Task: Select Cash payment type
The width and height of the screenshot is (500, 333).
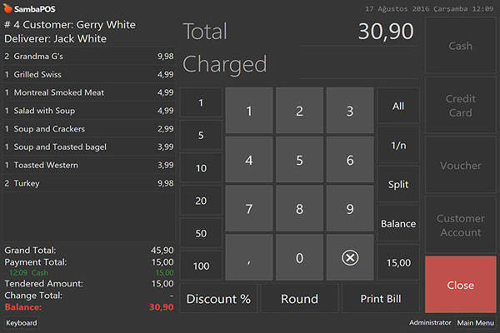Action: point(460,46)
